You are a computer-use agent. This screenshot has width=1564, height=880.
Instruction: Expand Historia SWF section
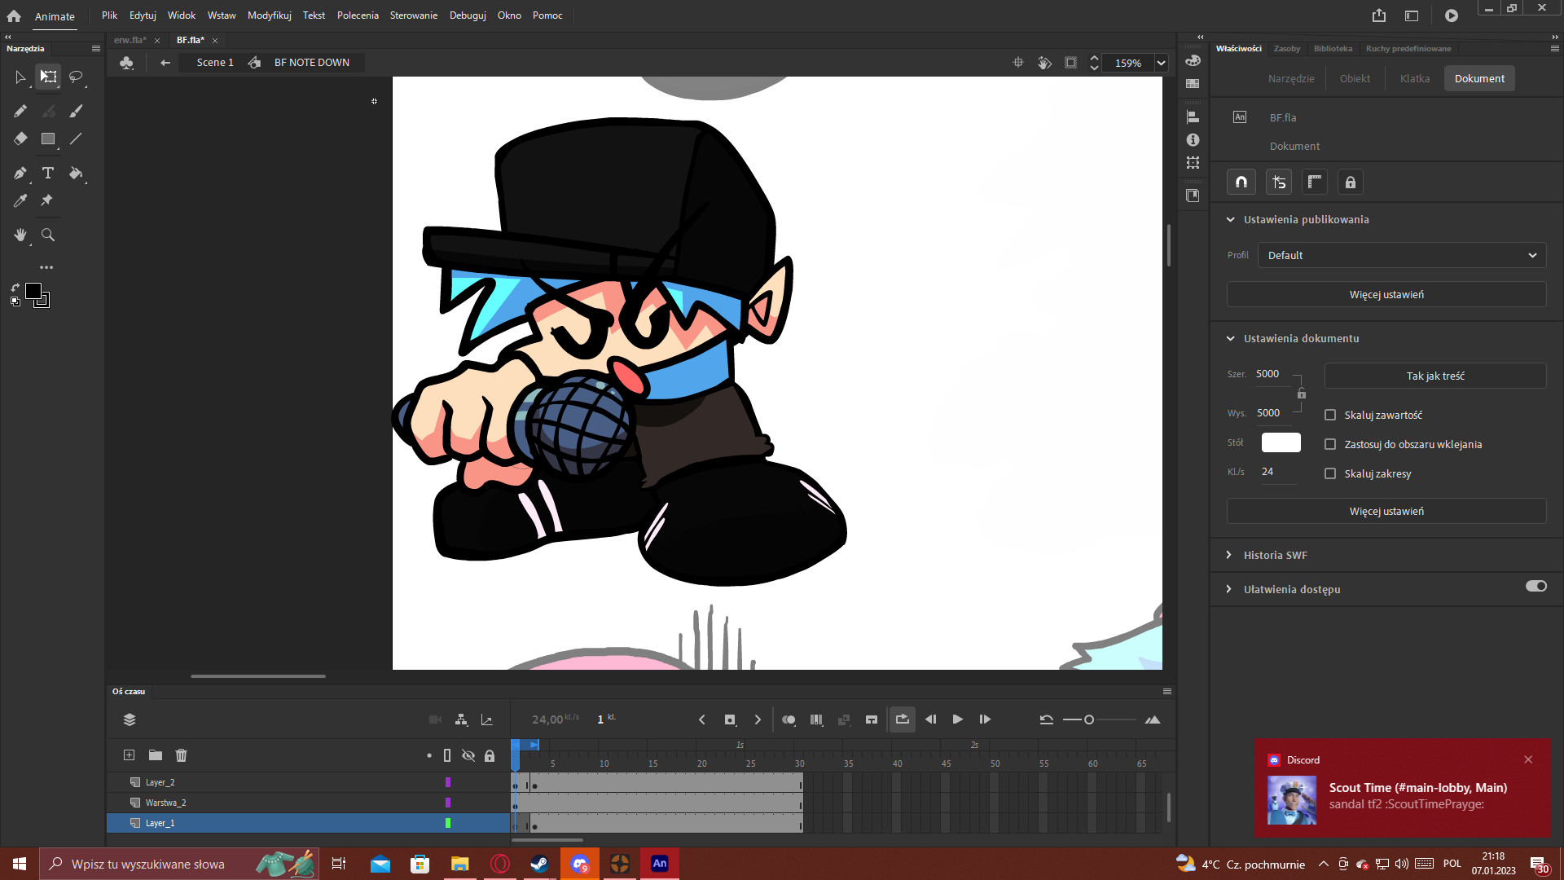[1229, 555]
